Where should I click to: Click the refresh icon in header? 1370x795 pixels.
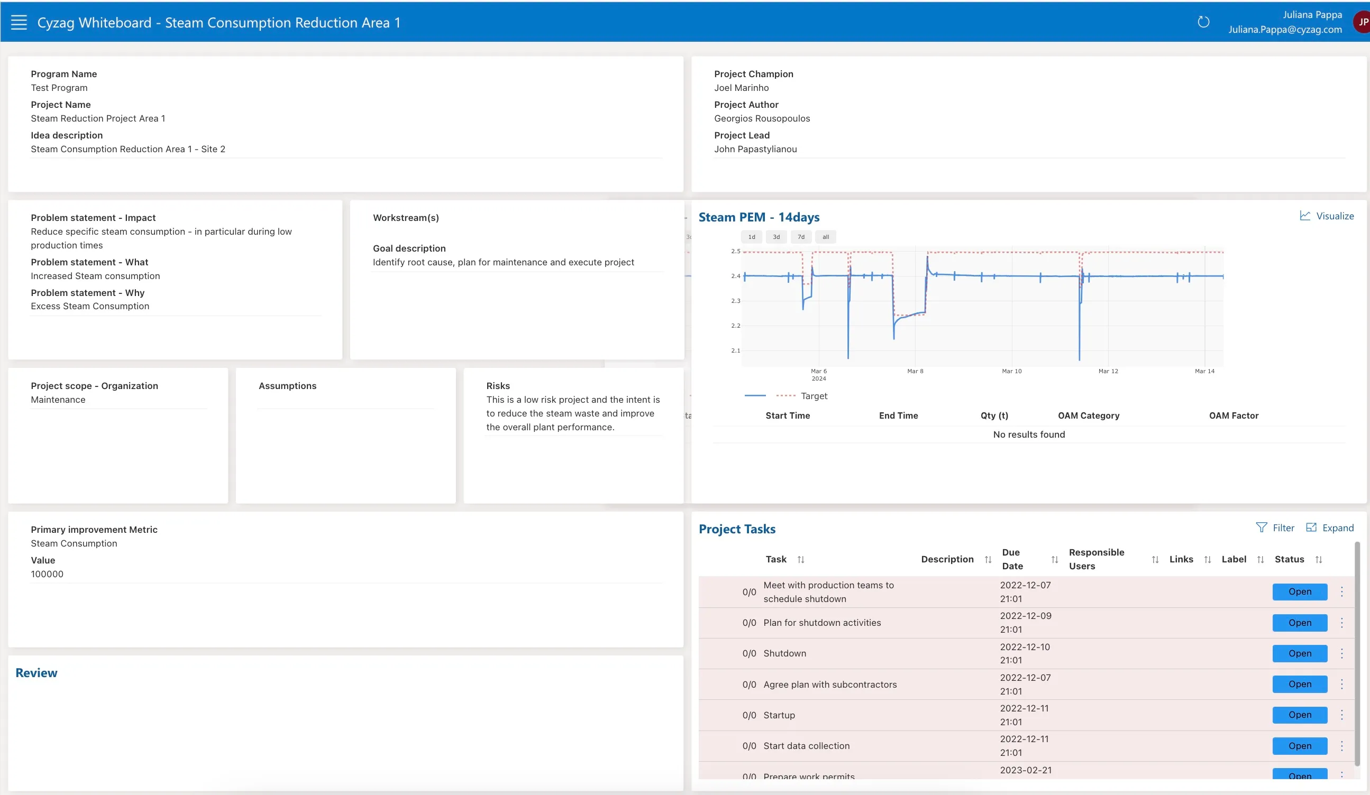tap(1203, 22)
